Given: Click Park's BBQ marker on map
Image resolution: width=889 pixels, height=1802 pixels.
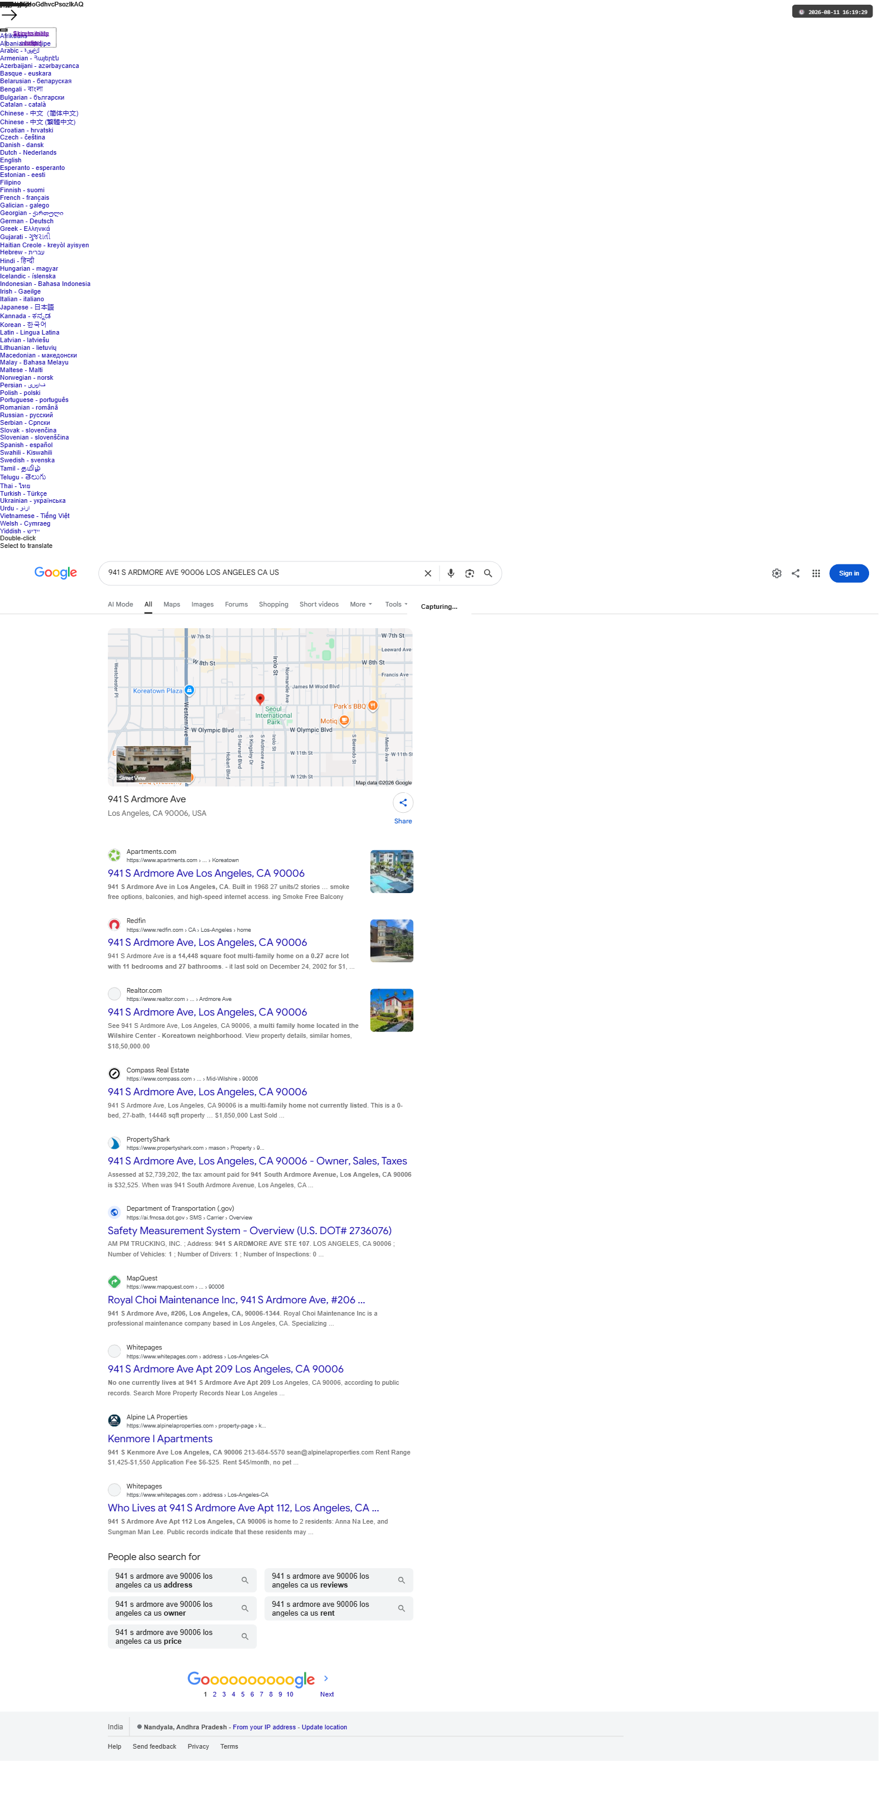Looking at the screenshot, I should (373, 705).
